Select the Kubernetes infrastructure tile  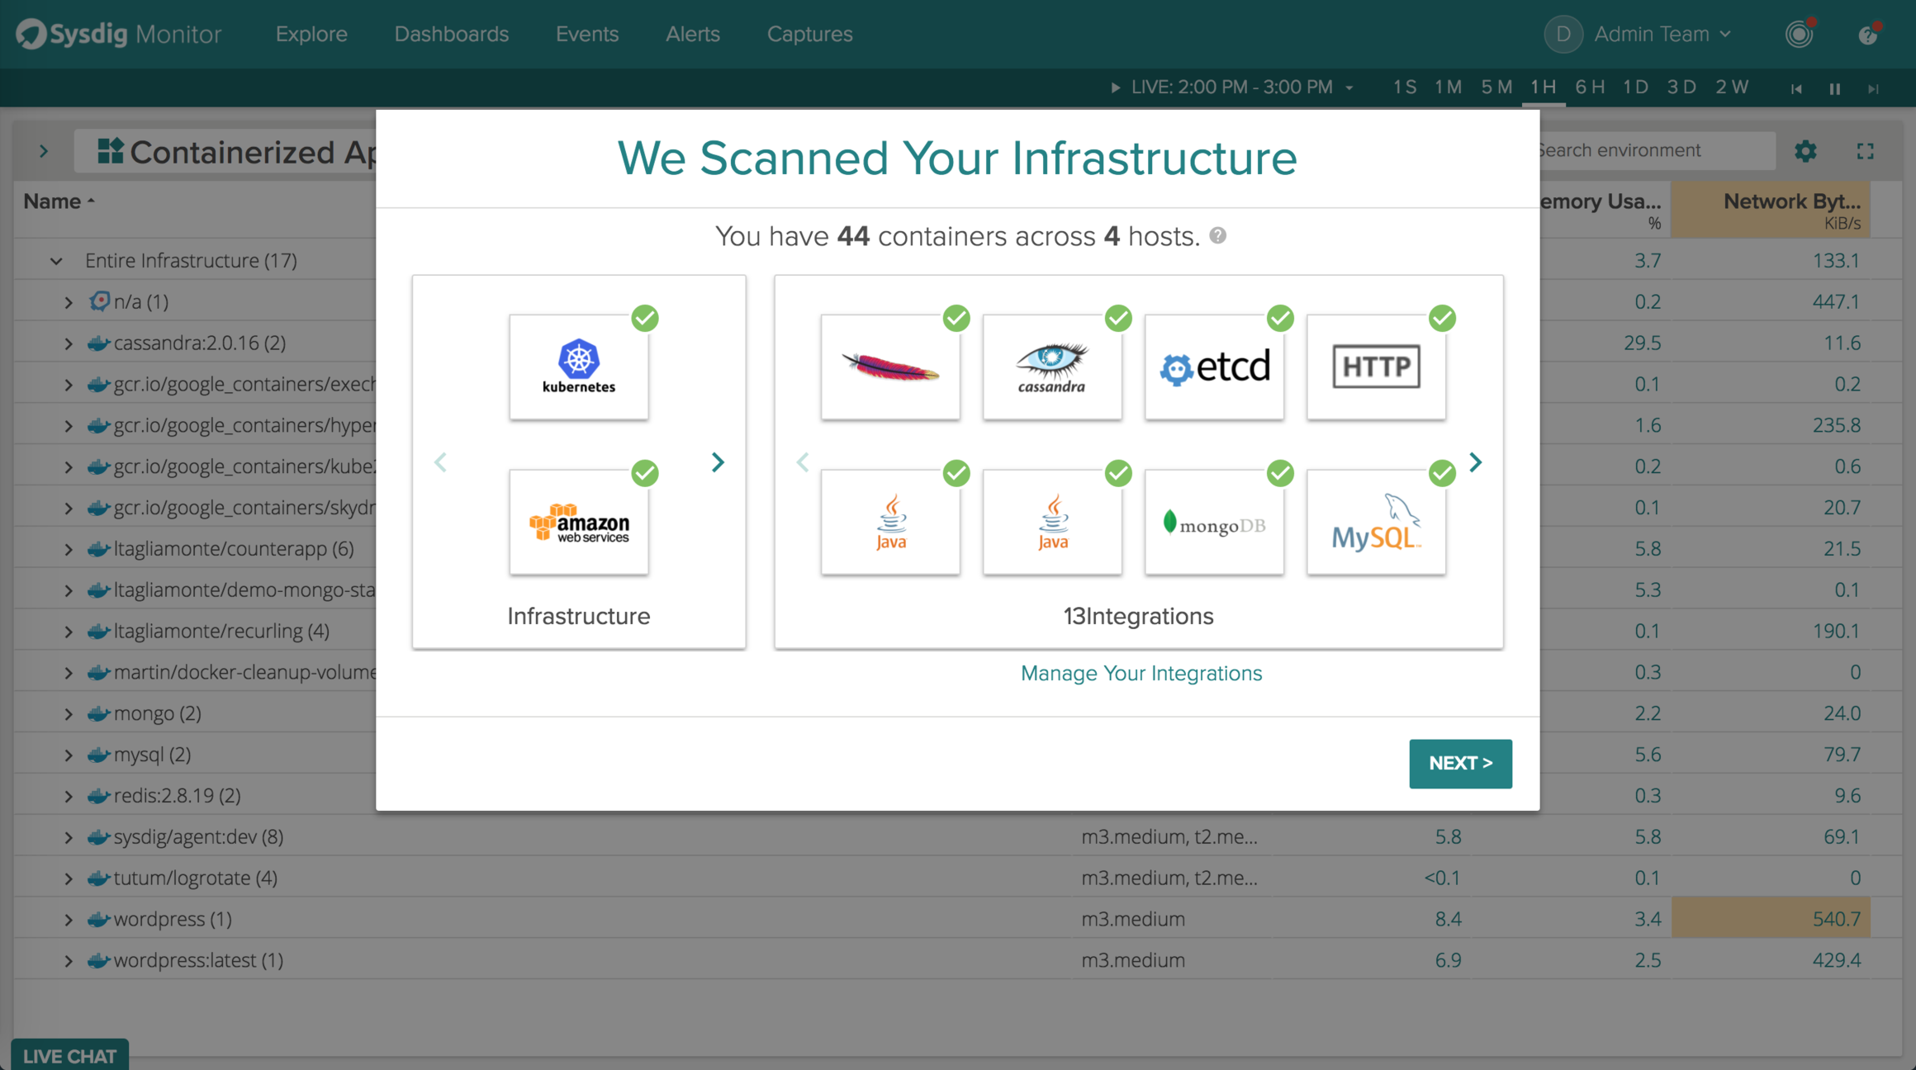(x=579, y=367)
